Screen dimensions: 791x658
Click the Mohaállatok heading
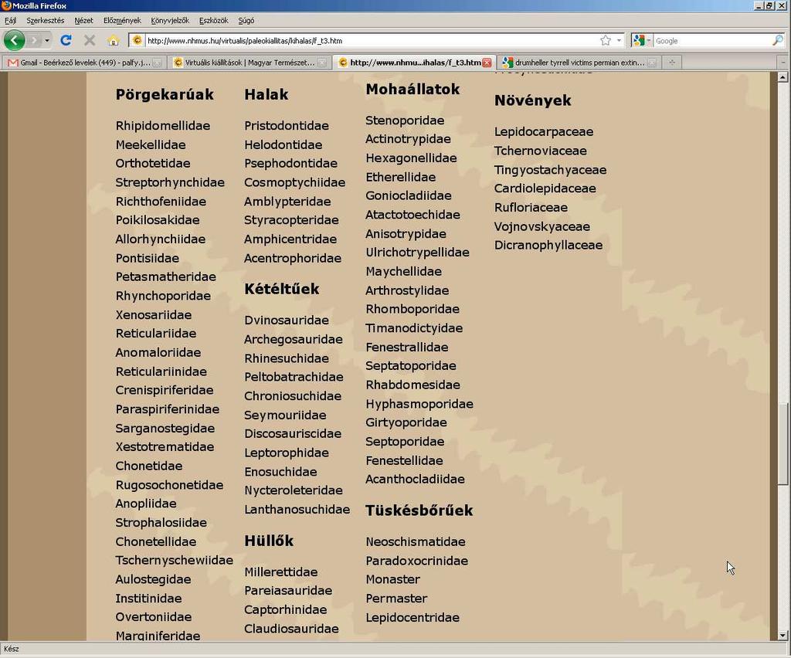pyautogui.click(x=412, y=90)
